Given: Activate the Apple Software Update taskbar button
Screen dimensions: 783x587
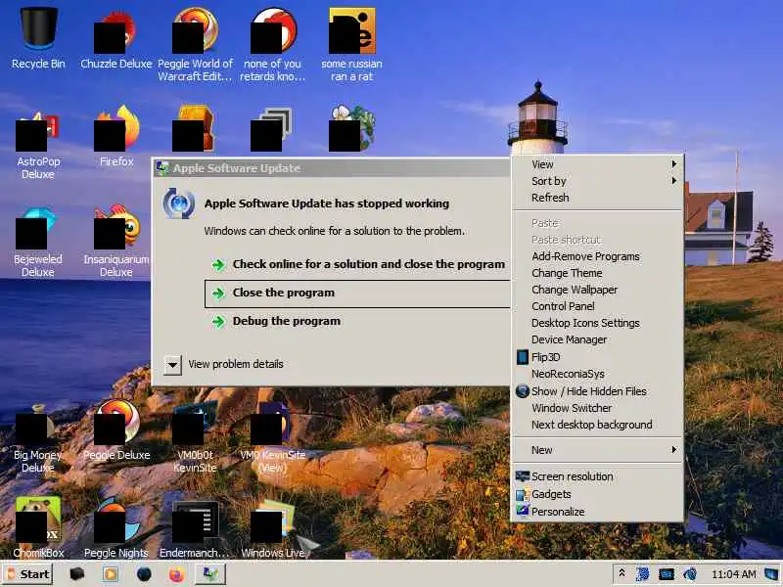Looking at the screenshot, I should click(x=209, y=574).
